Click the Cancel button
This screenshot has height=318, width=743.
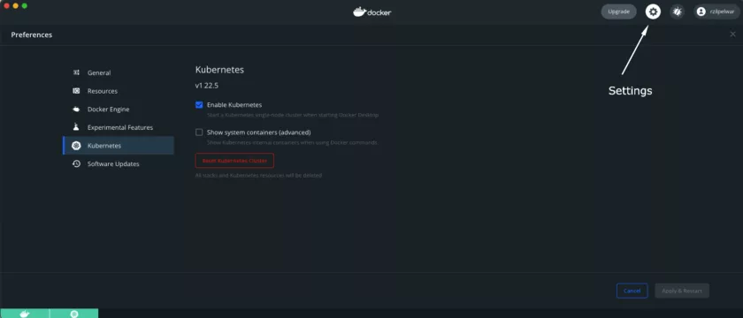tap(632, 291)
